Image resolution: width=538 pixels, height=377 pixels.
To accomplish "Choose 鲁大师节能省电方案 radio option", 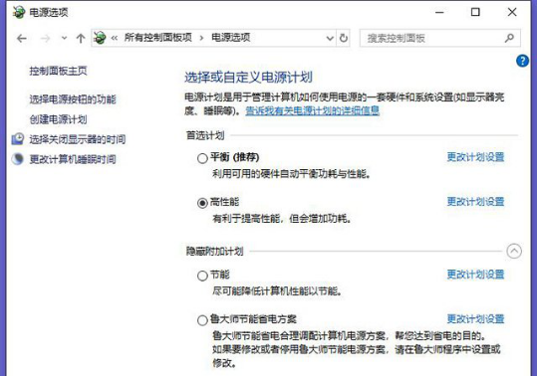I will (202, 320).
